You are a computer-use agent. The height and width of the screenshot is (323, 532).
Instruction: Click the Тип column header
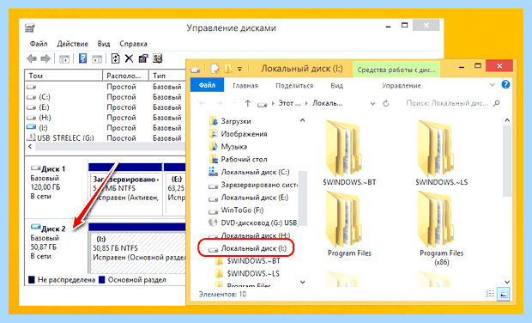[x=167, y=76]
